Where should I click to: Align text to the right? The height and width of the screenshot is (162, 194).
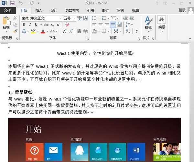[107, 25]
